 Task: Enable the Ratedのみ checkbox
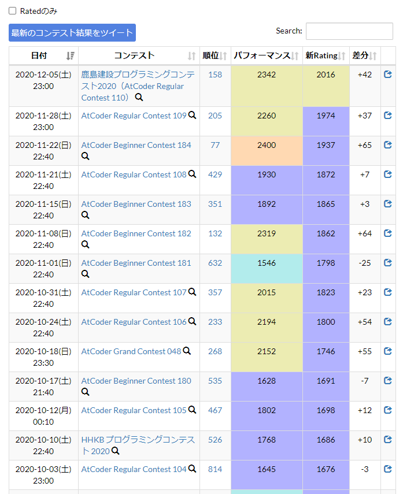point(12,11)
